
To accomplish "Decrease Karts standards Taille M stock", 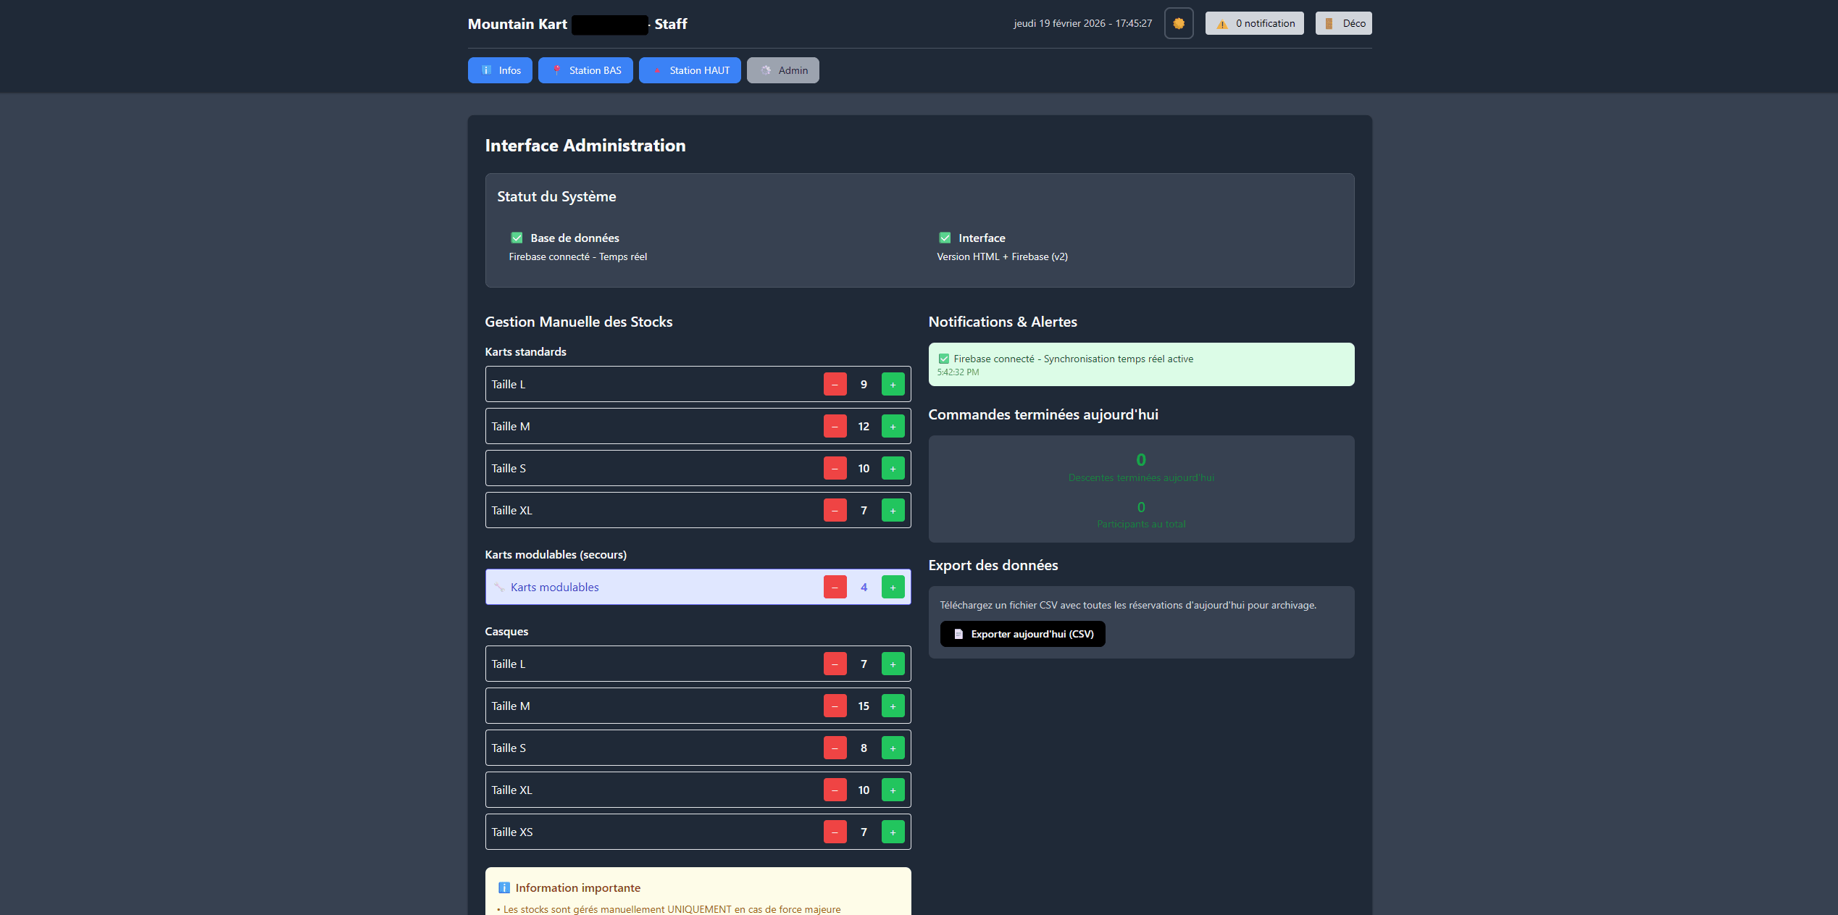I will [x=835, y=427].
